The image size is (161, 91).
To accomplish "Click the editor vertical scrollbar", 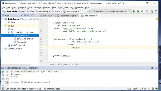I will click(157, 41).
